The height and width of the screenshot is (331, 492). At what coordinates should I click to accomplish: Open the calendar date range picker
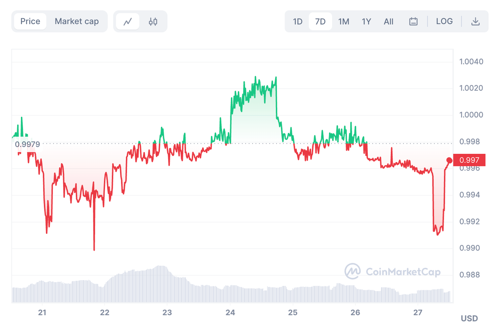413,21
